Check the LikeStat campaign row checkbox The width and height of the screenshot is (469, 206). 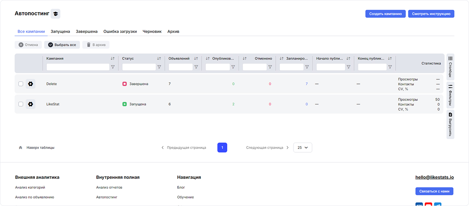pyautogui.click(x=21, y=104)
